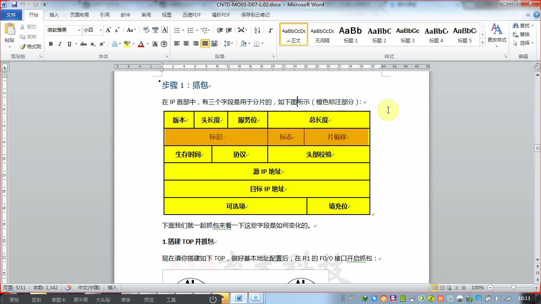Switch to the Insert (插入) tab
The image size is (541, 304).
(54, 15)
